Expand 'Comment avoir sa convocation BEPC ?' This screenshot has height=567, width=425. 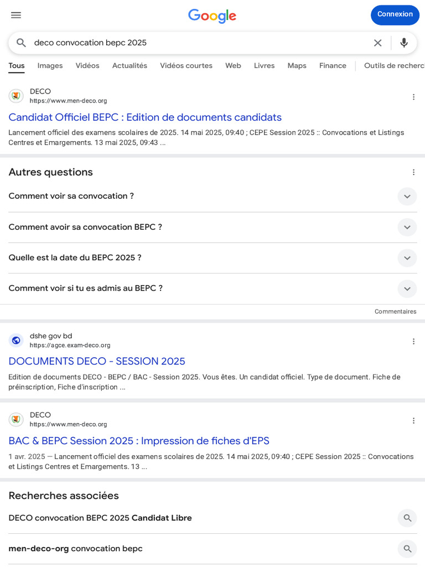pos(407,227)
